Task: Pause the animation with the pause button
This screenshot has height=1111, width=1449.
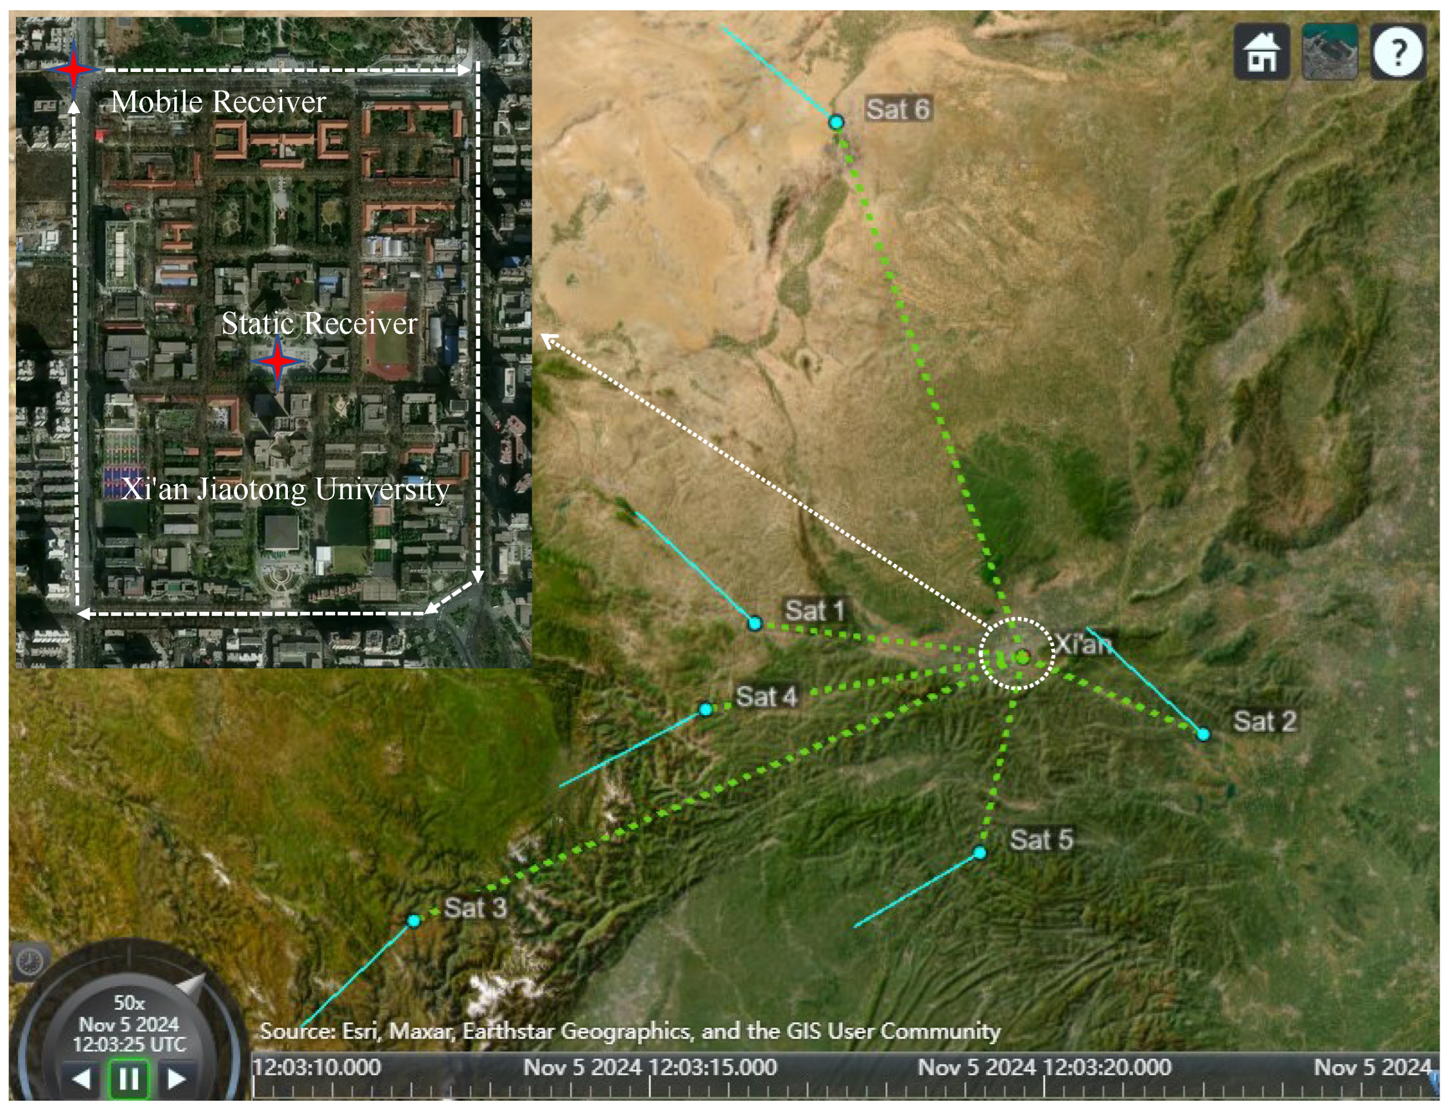Action: [129, 1079]
